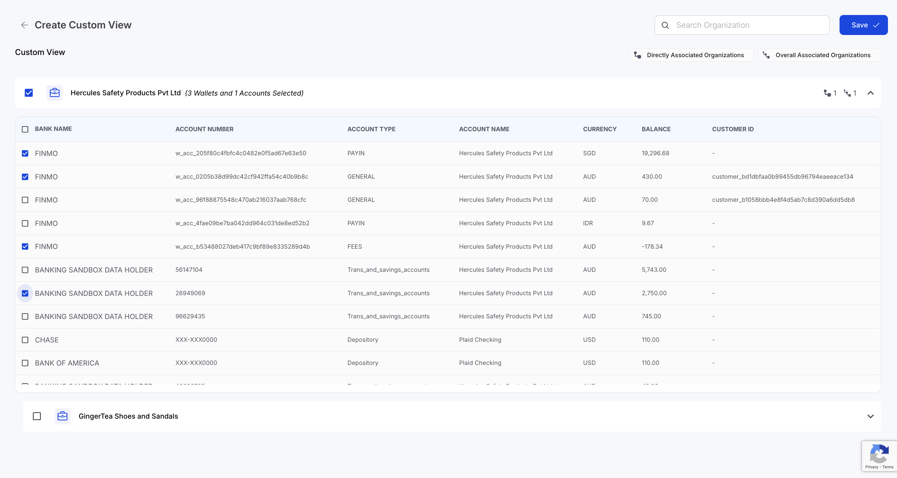Expand the GingerTea Shoes and Sandals section
Viewport: 897px width, 478px height.
pos(870,416)
